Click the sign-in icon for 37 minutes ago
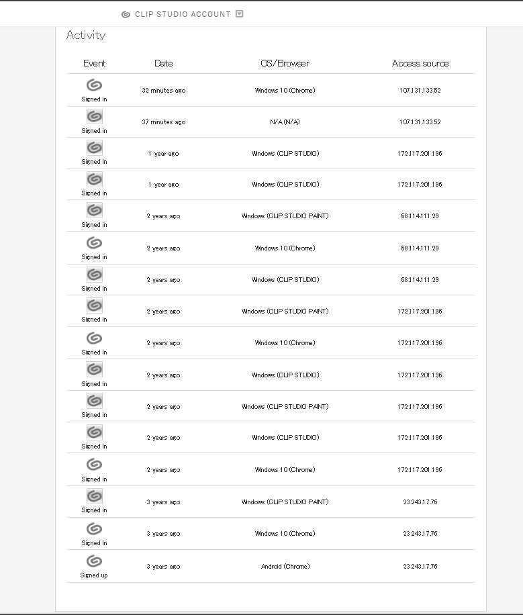The image size is (523, 615). [94, 117]
